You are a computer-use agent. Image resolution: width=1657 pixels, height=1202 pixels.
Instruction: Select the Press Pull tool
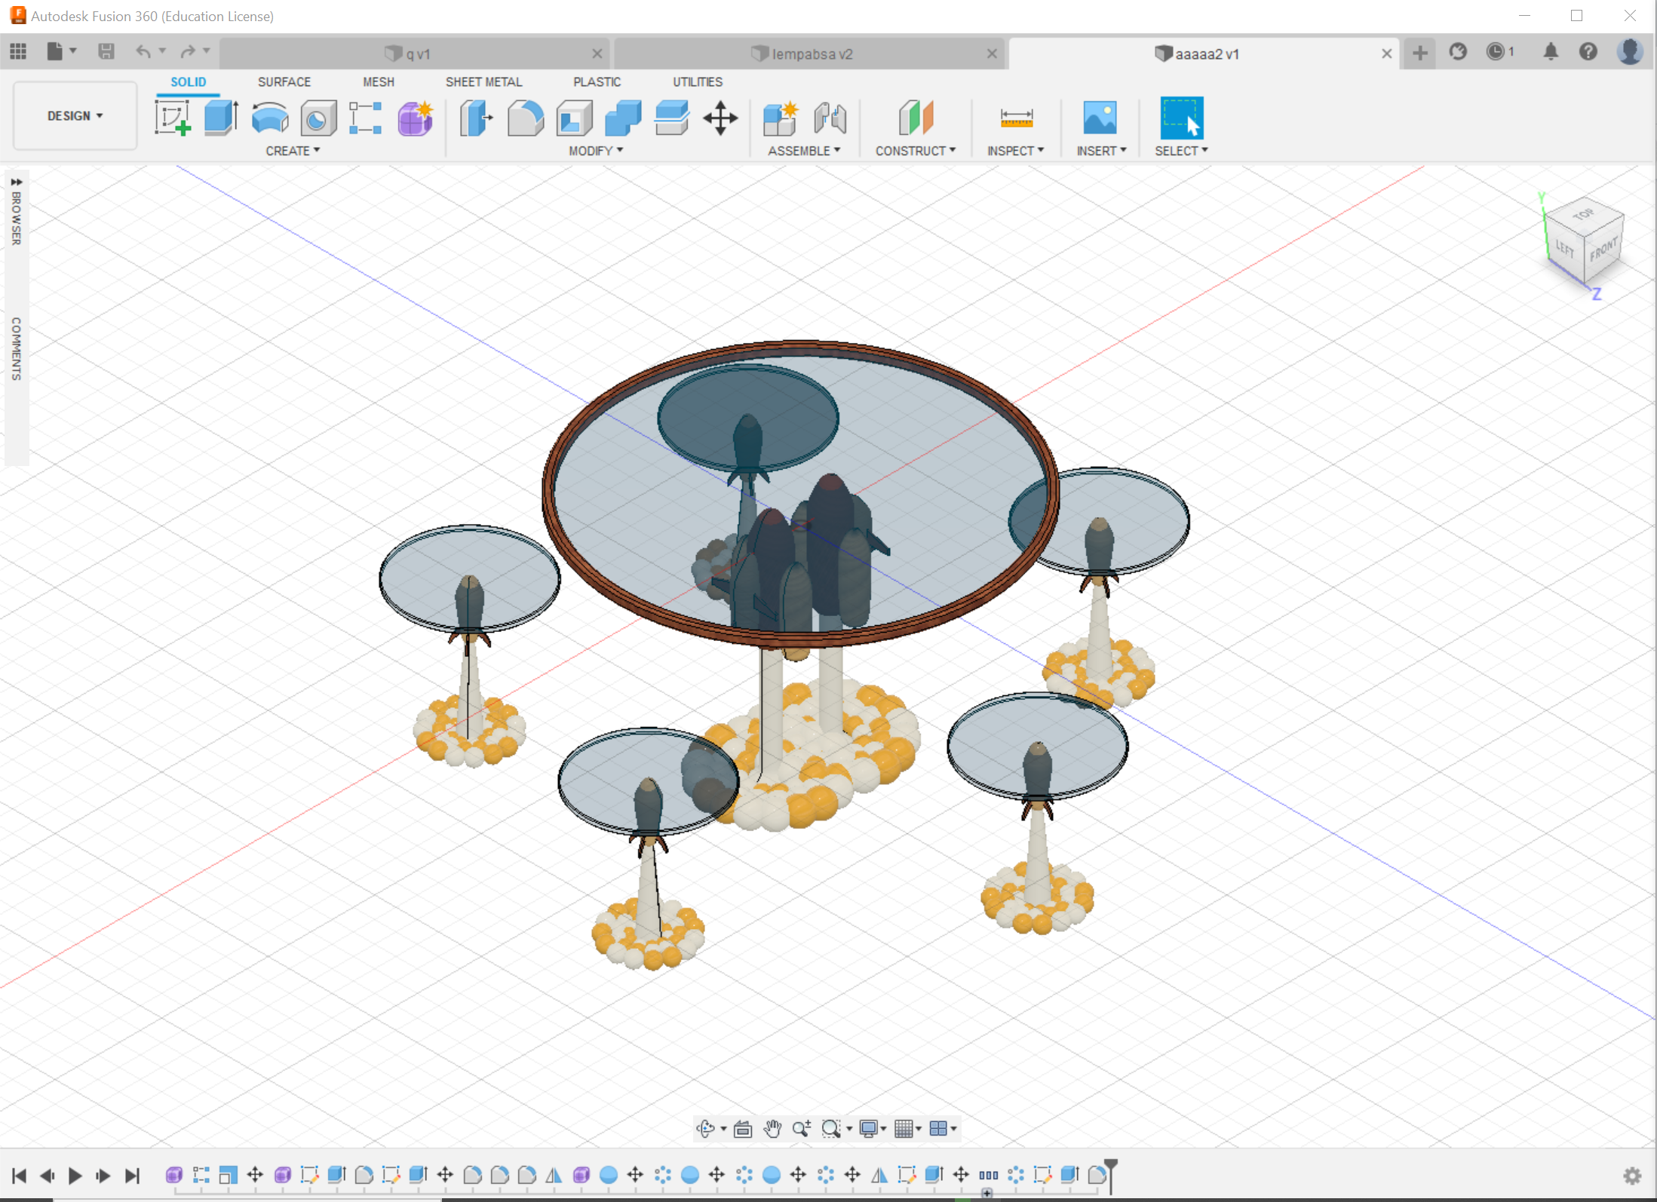pos(476,118)
